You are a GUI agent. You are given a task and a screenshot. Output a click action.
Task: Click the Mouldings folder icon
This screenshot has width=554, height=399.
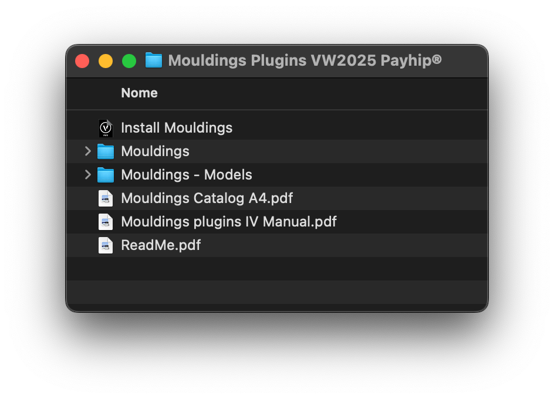[x=106, y=151]
